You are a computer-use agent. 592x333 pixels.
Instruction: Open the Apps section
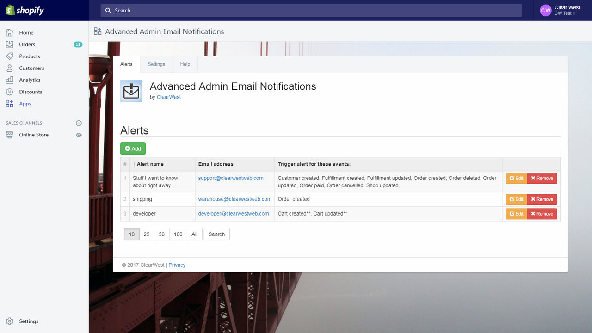(24, 104)
